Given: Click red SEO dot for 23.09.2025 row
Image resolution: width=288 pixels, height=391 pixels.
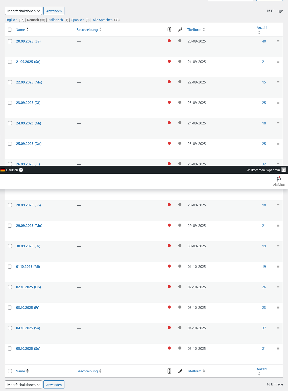Looking at the screenshot, I should [x=169, y=102].
